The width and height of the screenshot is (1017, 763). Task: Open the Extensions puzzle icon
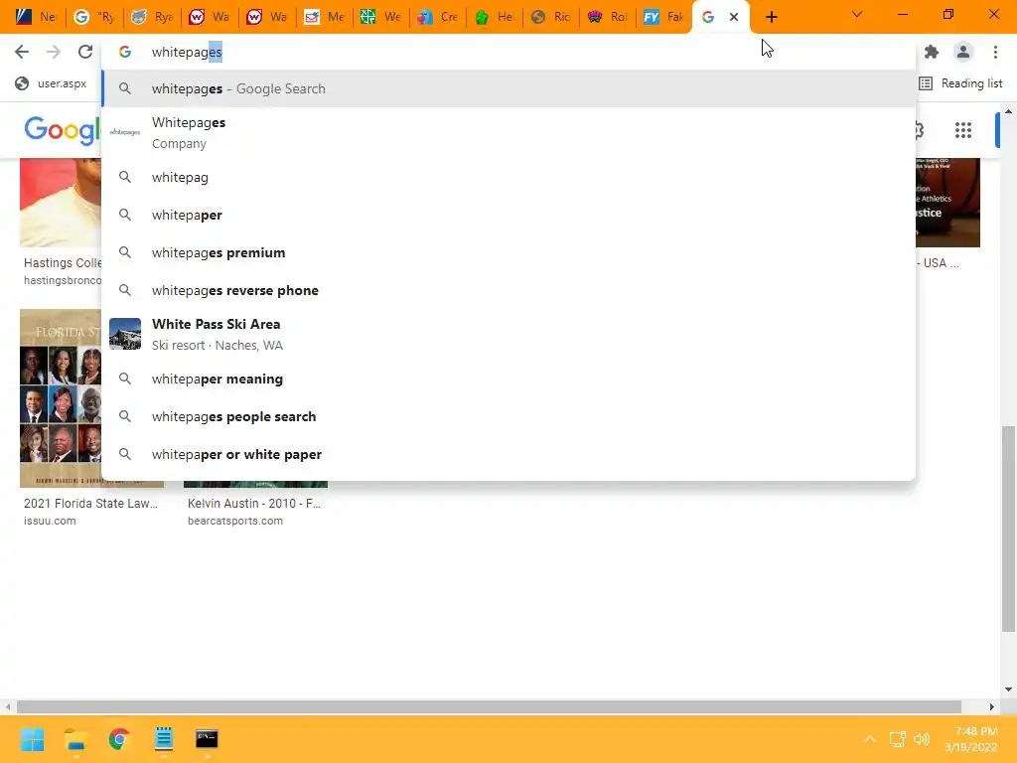click(932, 52)
